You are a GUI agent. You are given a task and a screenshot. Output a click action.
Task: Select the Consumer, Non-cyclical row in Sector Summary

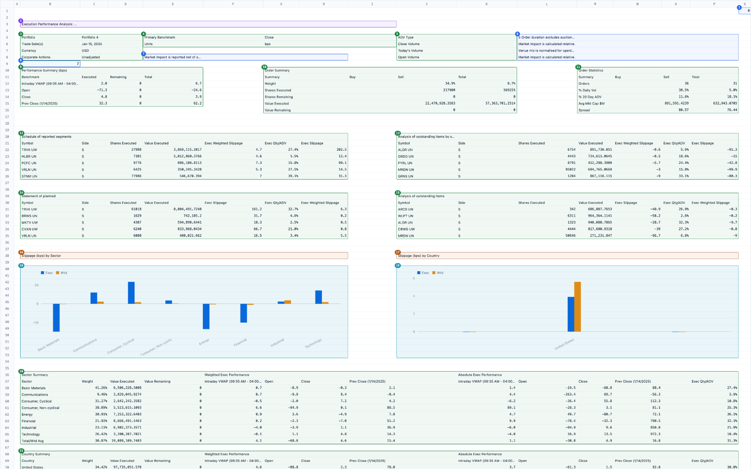(x=379, y=408)
